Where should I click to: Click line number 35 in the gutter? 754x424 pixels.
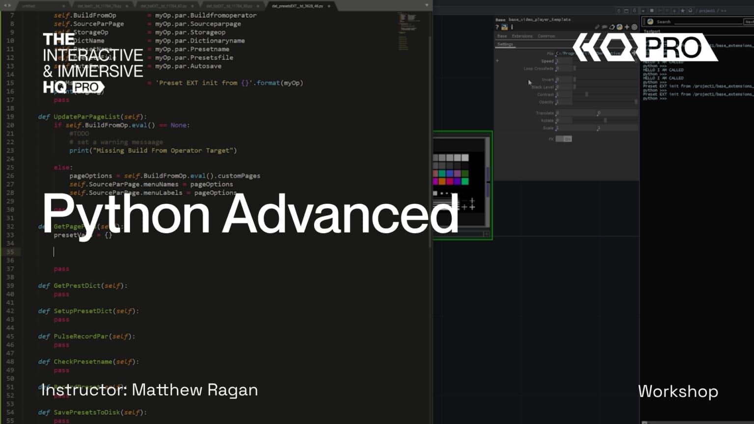[11, 252]
